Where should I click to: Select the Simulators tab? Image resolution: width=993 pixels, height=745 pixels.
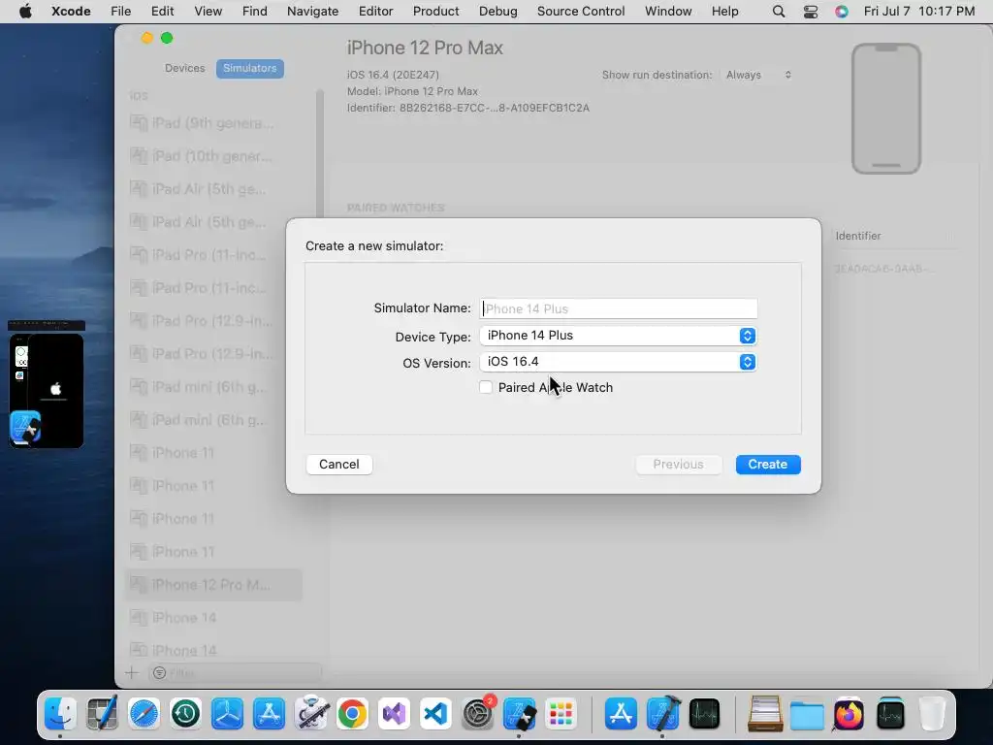[249, 69]
